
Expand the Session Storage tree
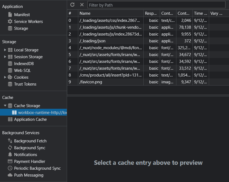[5, 57]
